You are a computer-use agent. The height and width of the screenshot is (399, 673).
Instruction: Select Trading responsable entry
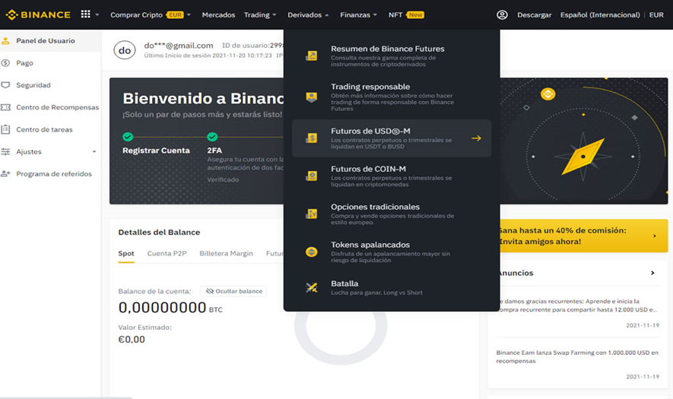pos(392,97)
